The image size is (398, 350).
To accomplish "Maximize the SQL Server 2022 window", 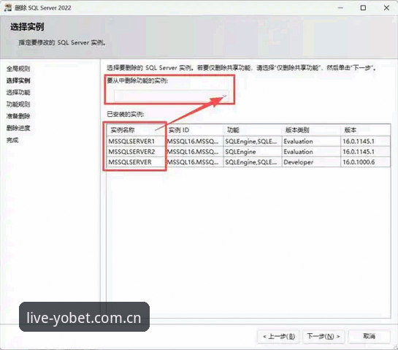I will [363, 8].
